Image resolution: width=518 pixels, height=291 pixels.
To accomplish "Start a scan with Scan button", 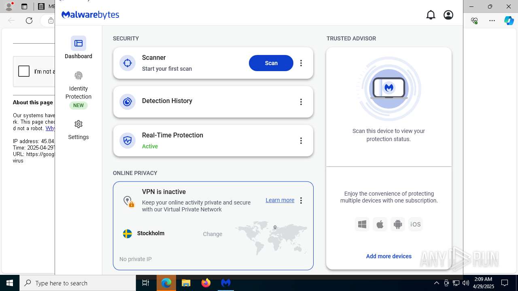I will click(x=271, y=63).
